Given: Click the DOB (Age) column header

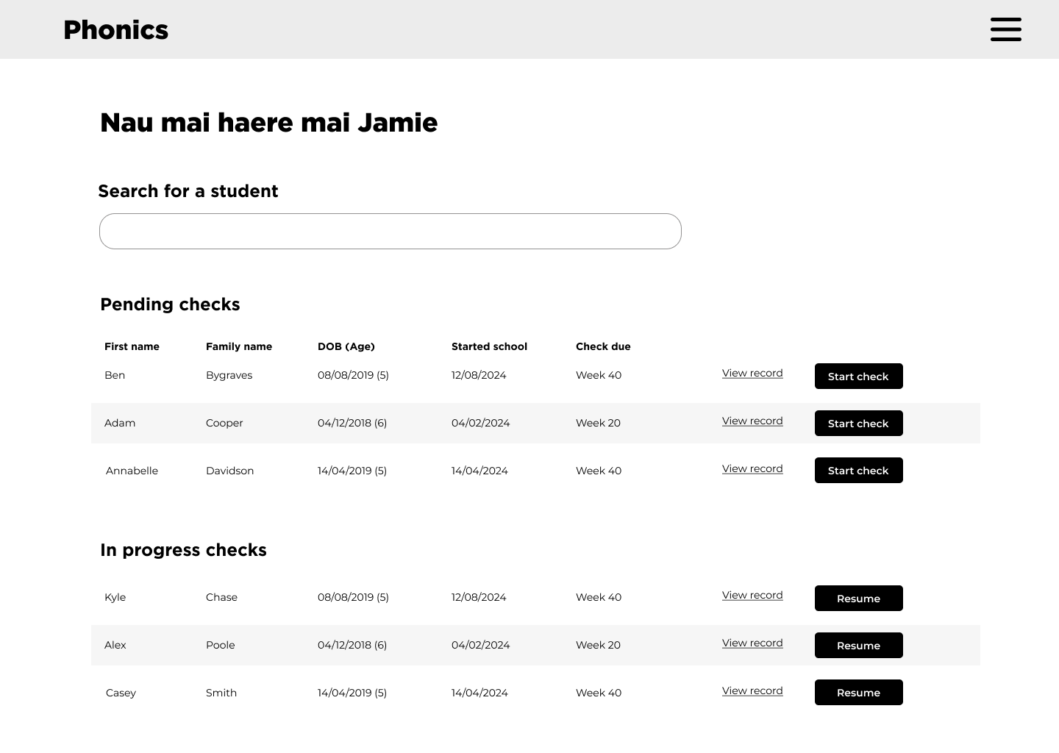Looking at the screenshot, I should pyautogui.click(x=346, y=346).
